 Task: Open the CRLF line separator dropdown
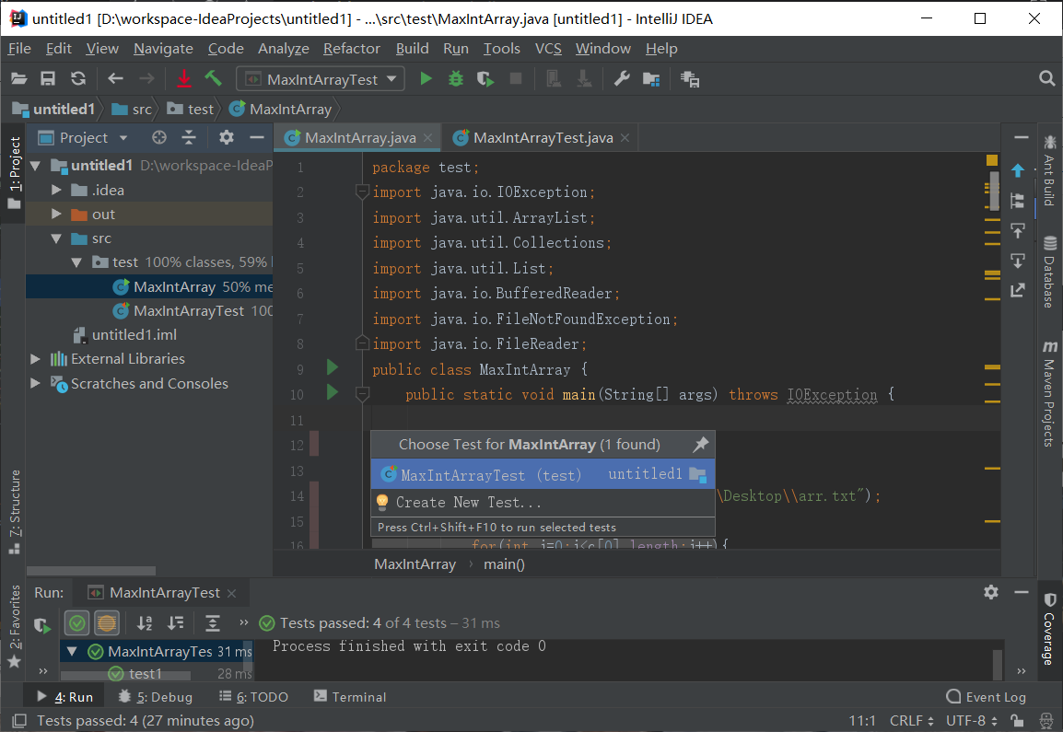[x=911, y=720]
